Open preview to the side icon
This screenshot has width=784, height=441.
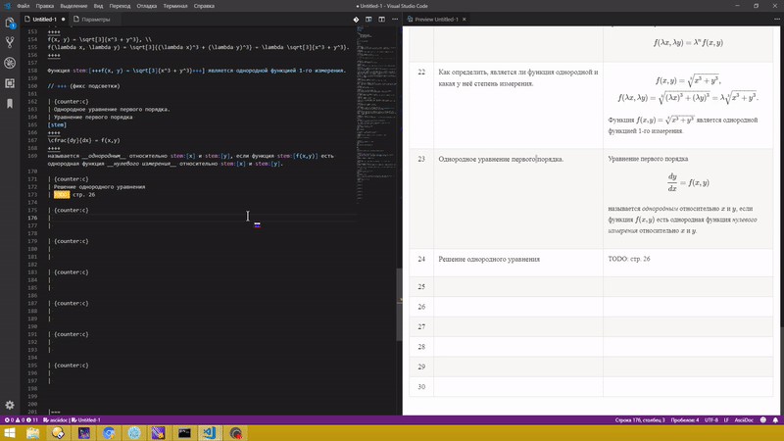tap(368, 20)
